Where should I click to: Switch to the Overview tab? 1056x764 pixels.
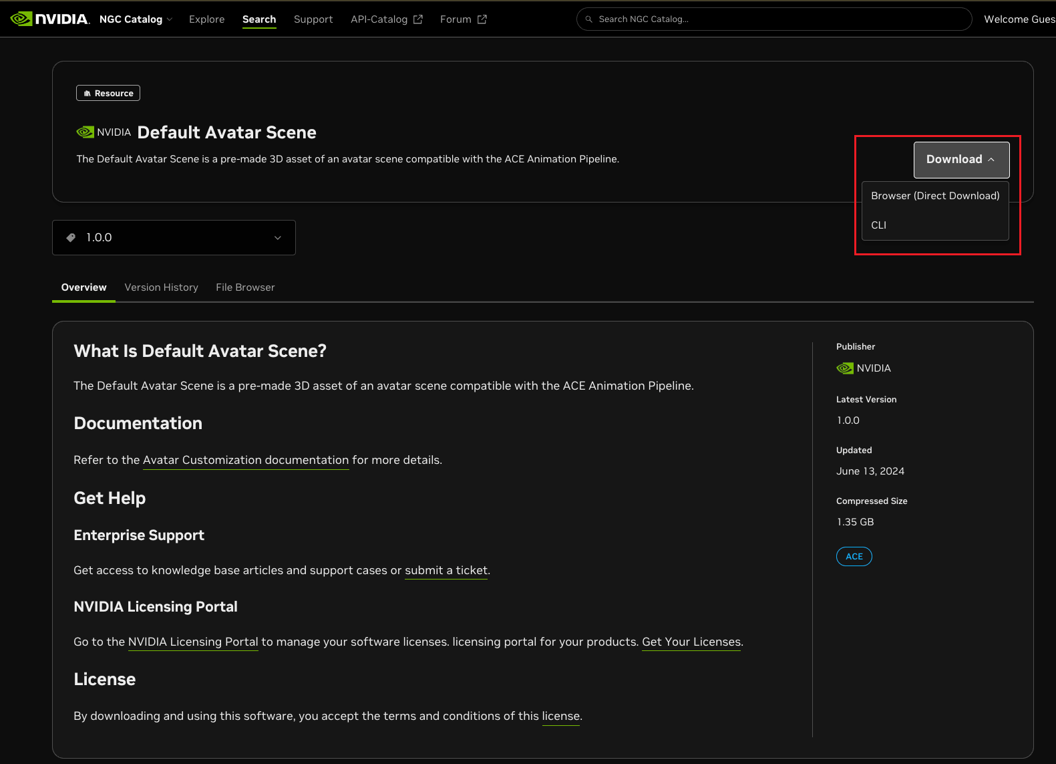84,287
